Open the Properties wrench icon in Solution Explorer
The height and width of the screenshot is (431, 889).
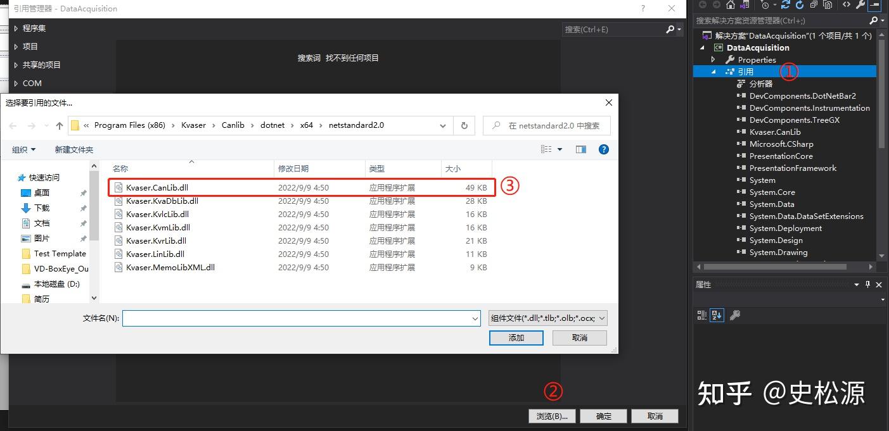point(861,5)
